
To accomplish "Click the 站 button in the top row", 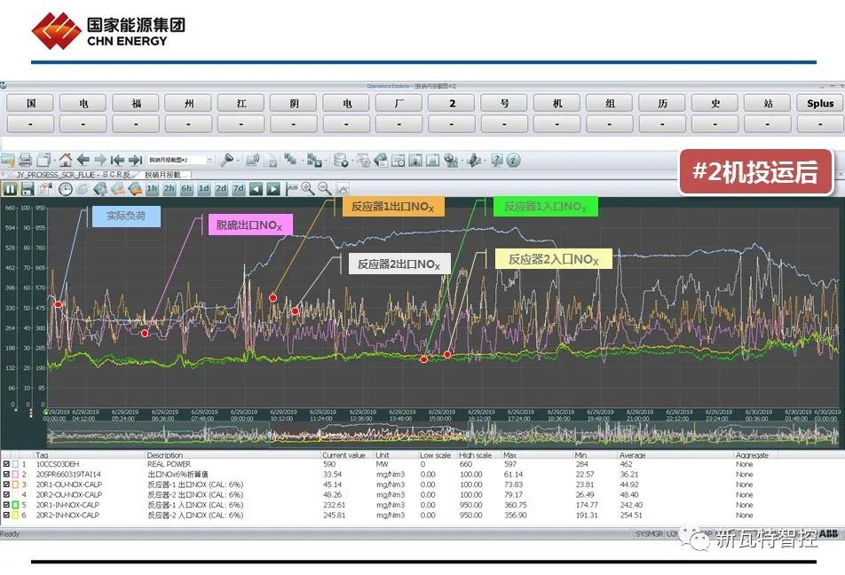I will 768,103.
